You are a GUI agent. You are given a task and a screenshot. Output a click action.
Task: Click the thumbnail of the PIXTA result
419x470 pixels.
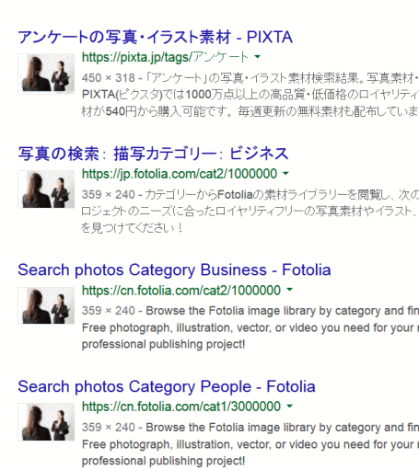(46, 74)
